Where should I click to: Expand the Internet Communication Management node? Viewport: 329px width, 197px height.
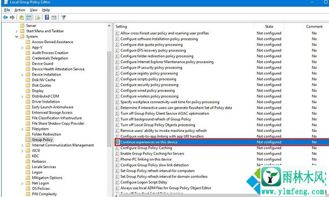coord(23,145)
